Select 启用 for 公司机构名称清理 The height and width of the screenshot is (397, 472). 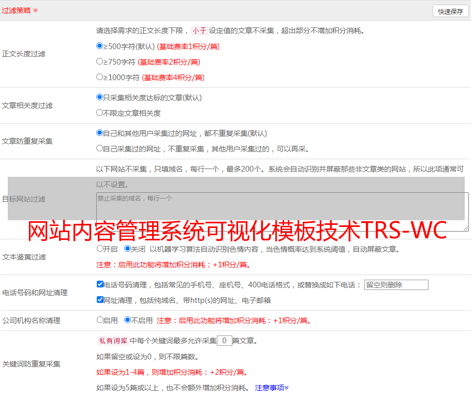click(100, 320)
